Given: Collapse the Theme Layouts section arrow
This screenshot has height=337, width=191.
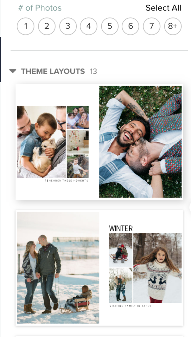Looking at the screenshot, I should [13, 71].
